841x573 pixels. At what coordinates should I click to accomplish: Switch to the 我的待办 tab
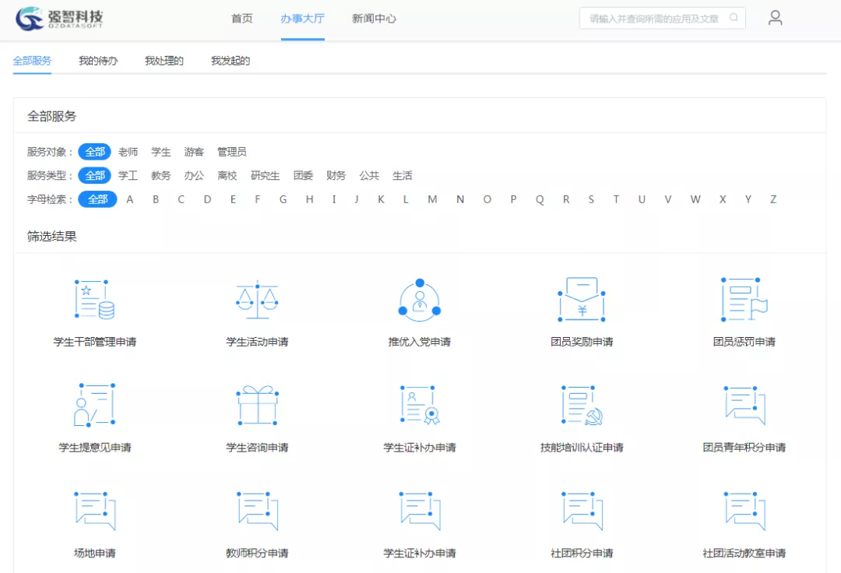(x=98, y=61)
